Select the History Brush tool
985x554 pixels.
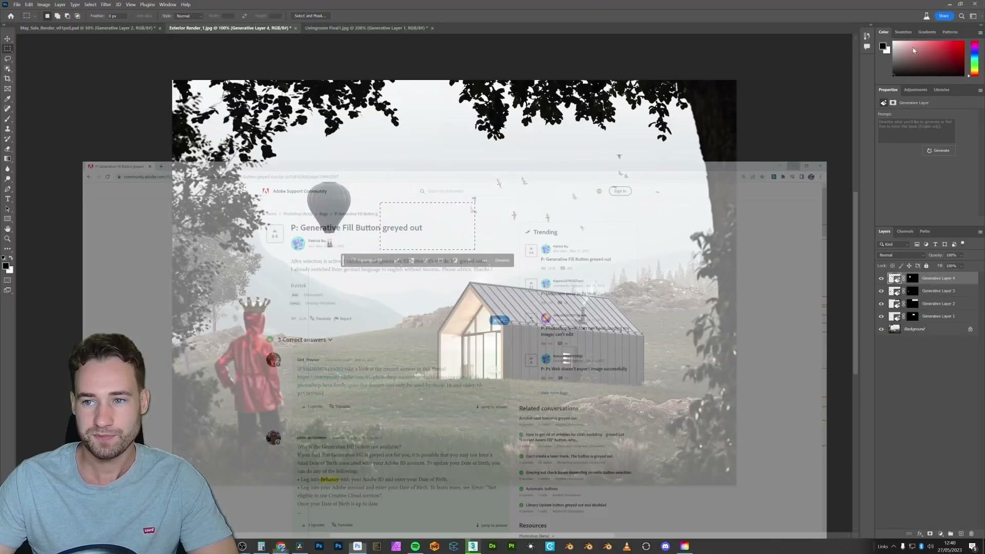[8, 138]
